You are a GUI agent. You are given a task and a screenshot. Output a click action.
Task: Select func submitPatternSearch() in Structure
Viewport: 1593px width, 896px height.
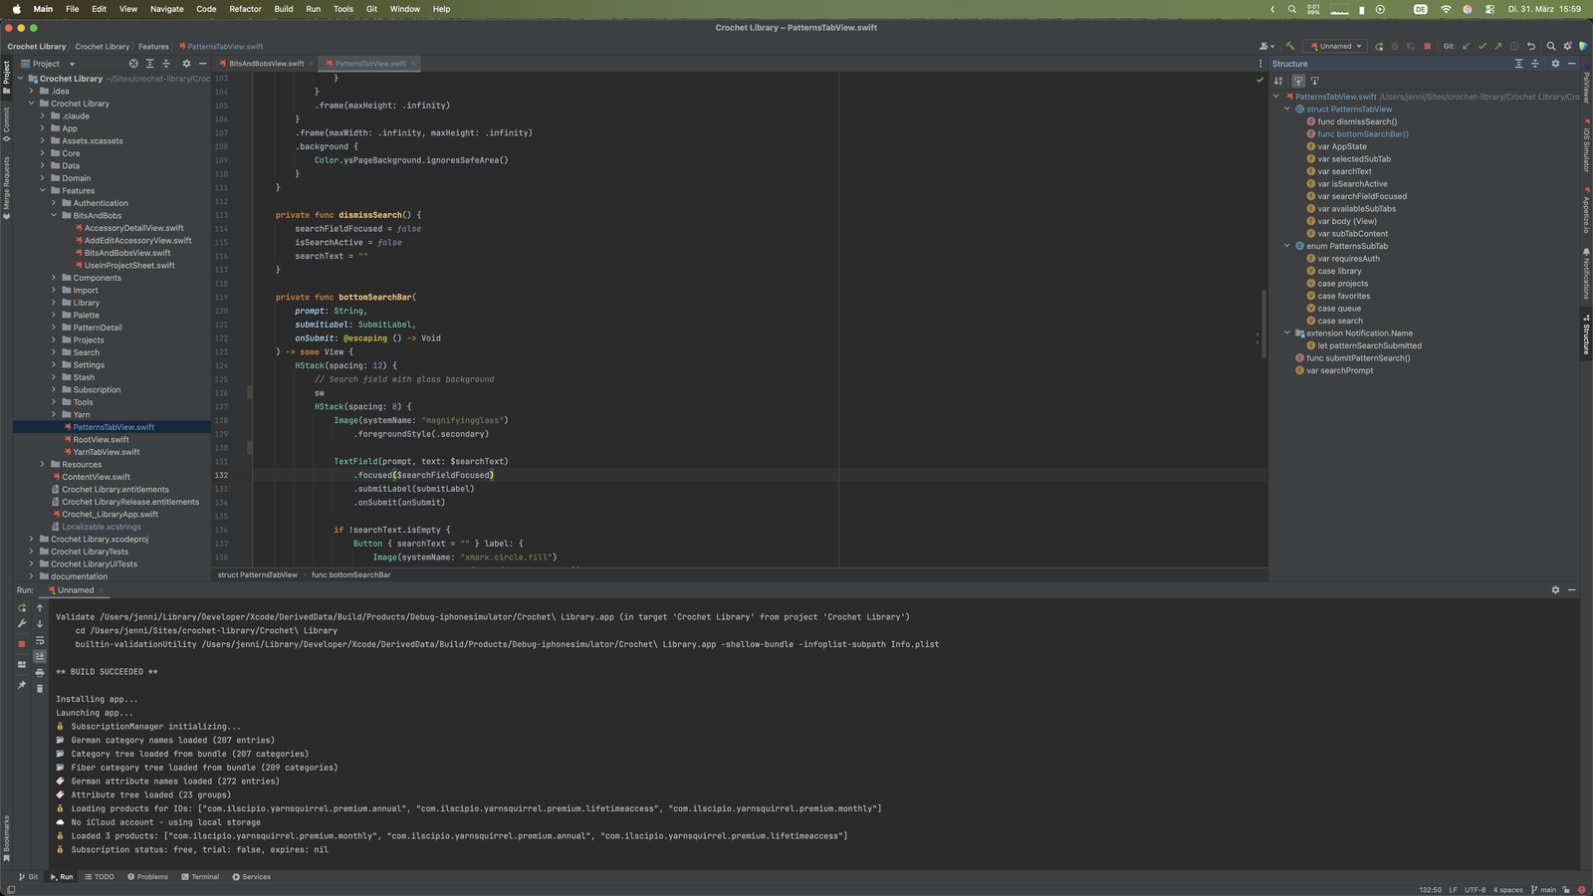(1358, 358)
